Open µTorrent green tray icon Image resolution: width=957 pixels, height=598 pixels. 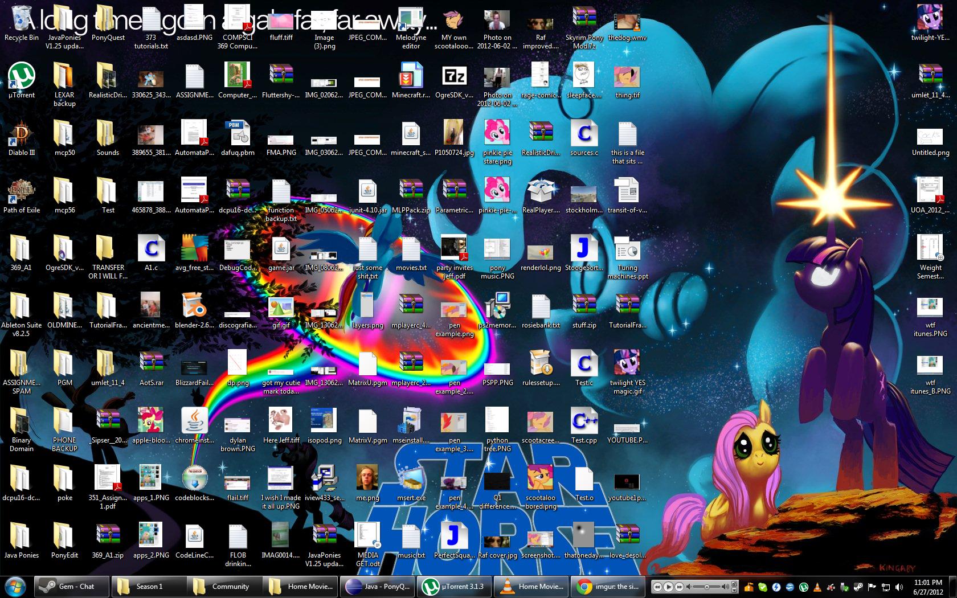pos(804,587)
